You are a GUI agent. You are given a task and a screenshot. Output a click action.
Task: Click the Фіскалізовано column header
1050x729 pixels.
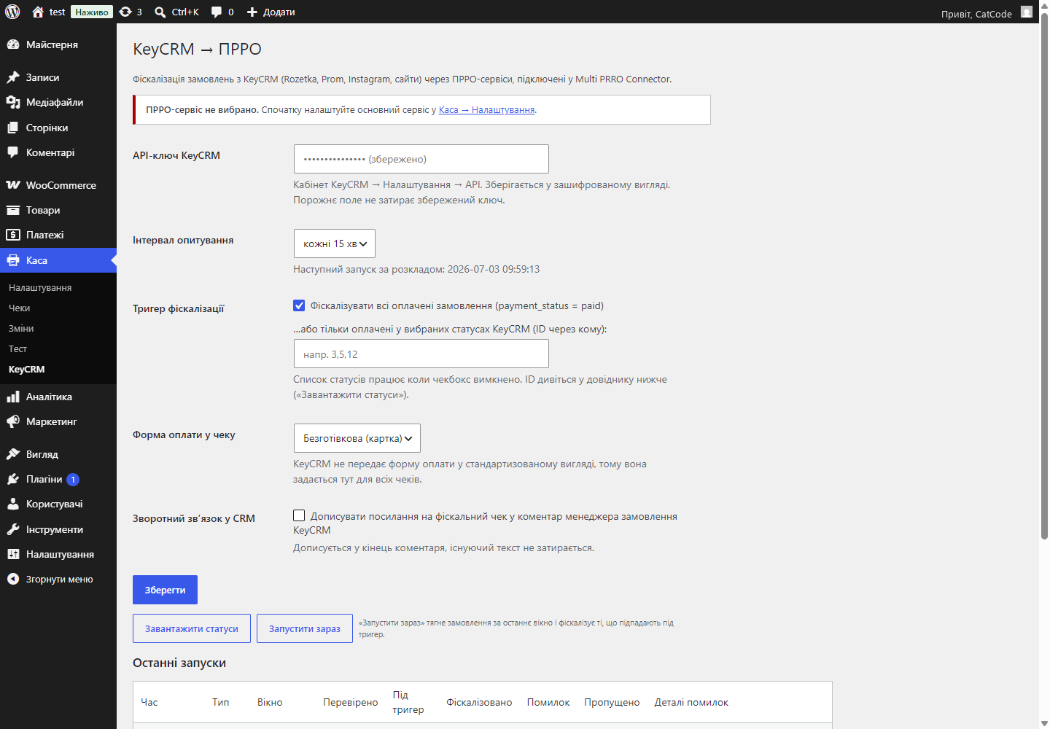pyautogui.click(x=479, y=702)
